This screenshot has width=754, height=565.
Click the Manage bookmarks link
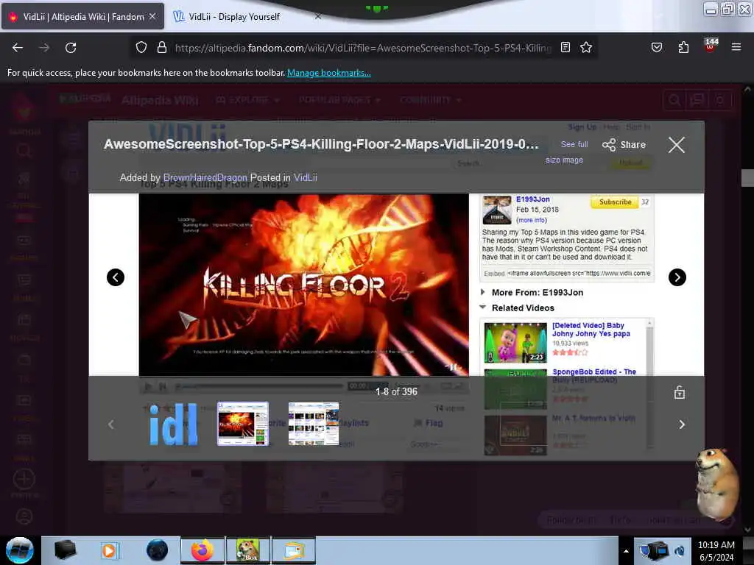pos(329,73)
